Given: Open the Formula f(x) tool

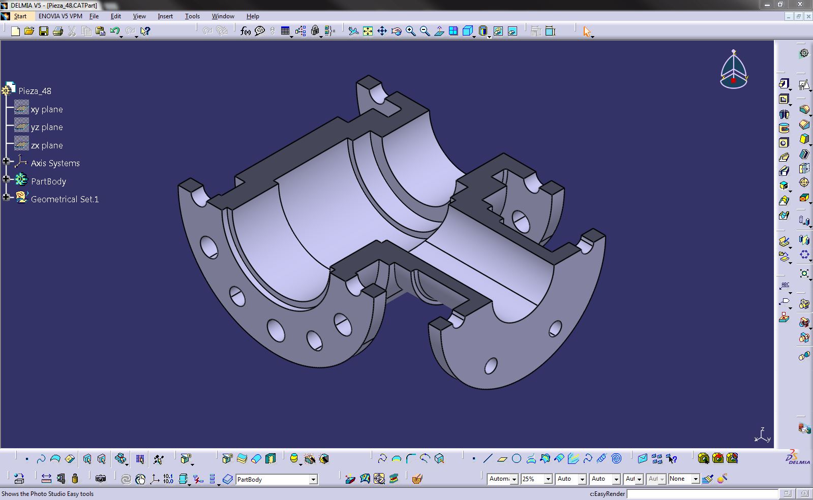Looking at the screenshot, I should [x=246, y=31].
